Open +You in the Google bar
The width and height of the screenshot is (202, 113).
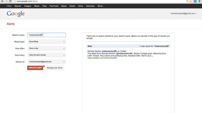click(9, 6)
